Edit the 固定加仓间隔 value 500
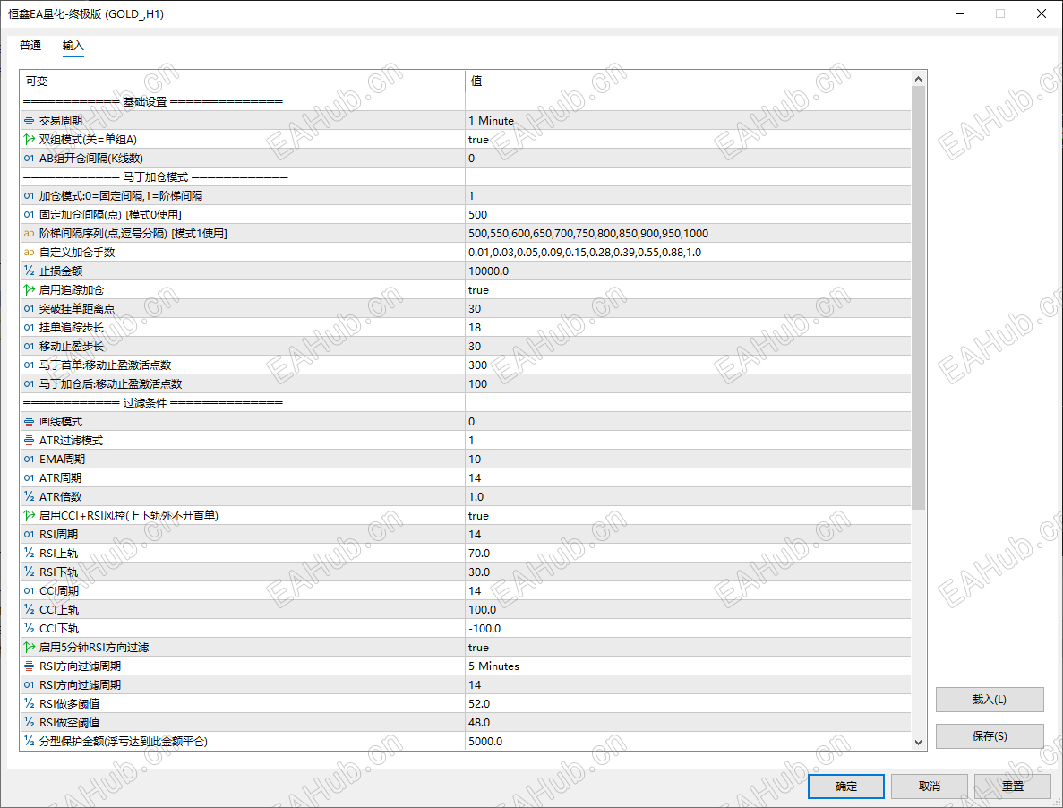The width and height of the screenshot is (1063, 808). tap(688, 215)
